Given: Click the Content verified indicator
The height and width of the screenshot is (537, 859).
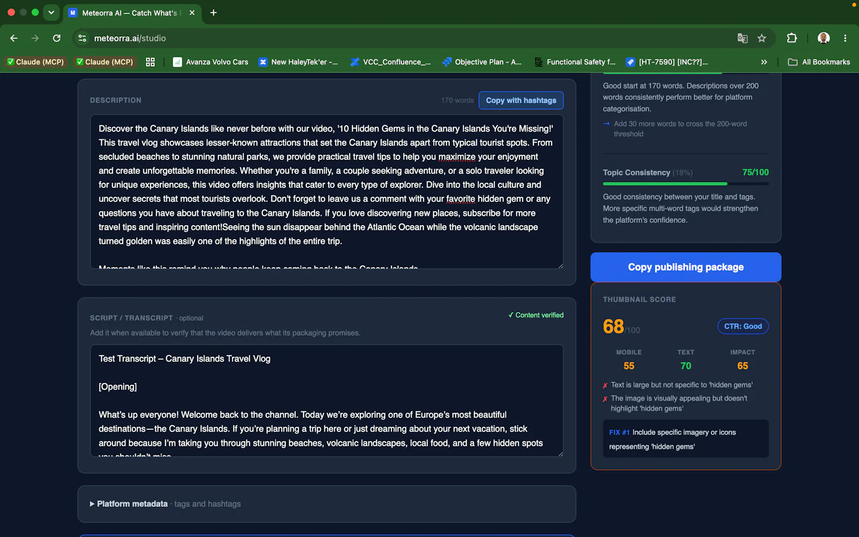Looking at the screenshot, I should (x=536, y=315).
